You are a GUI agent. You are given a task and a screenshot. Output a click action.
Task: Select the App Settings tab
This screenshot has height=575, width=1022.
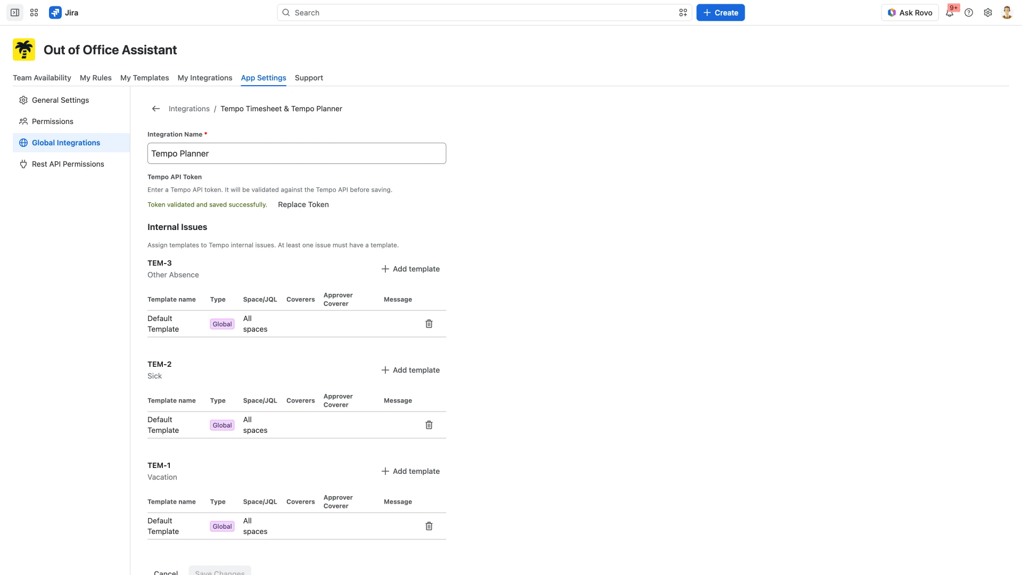click(x=263, y=78)
